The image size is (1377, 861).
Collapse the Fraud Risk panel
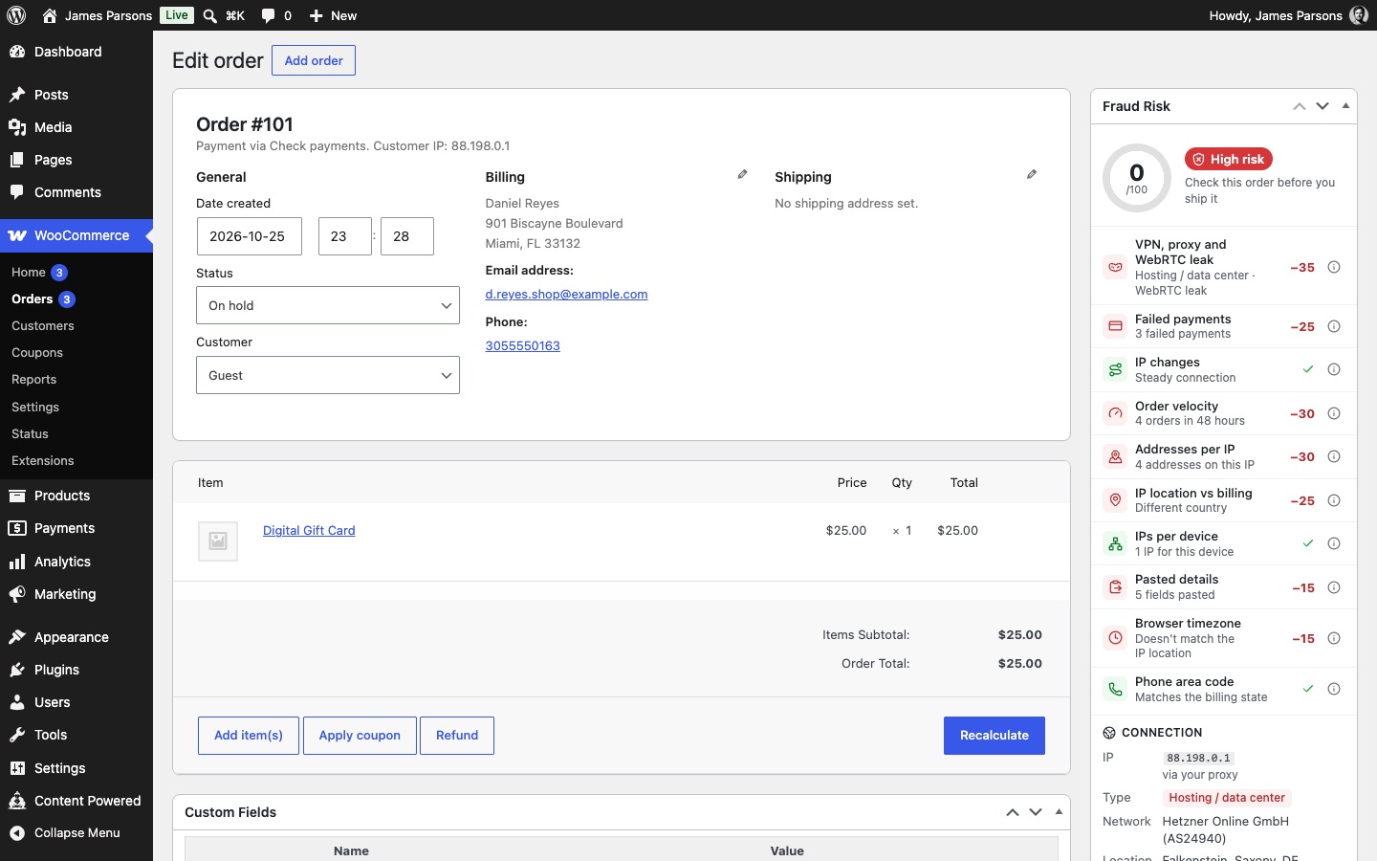tap(1345, 106)
